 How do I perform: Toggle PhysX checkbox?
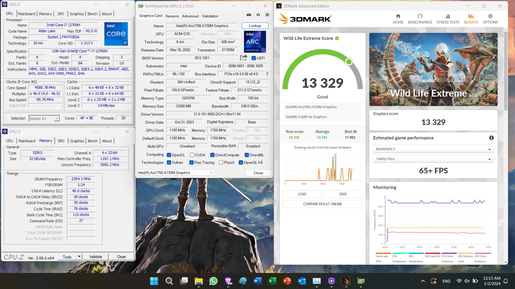coord(221,162)
